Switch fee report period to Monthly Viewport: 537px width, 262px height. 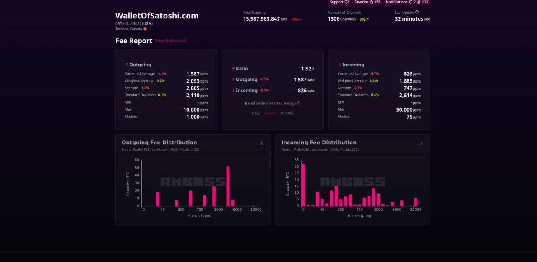coord(287,113)
